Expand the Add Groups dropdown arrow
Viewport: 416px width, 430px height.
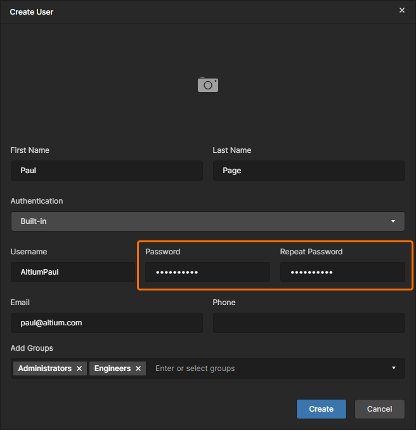393,368
